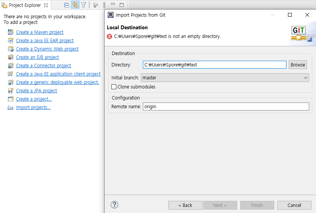Open Create a Connector project link
The height and width of the screenshot is (213, 316).
click(43, 66)
